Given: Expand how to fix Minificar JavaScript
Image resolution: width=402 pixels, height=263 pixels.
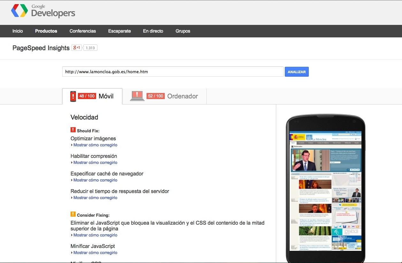Looking at the screenshot, I should point(95,253).
